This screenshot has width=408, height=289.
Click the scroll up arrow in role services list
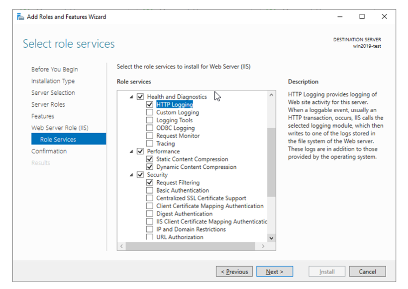coord(271,95)
